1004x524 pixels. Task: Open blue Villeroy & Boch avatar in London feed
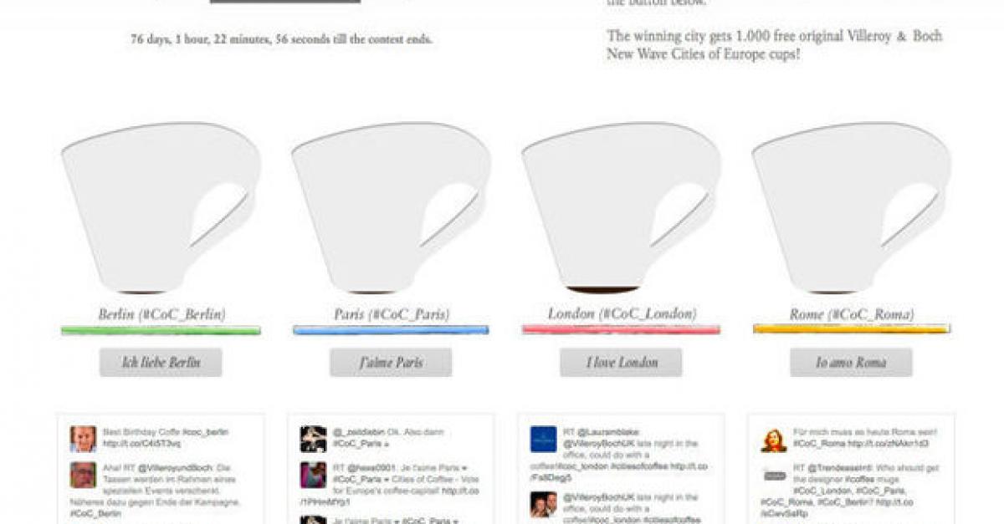543,439
